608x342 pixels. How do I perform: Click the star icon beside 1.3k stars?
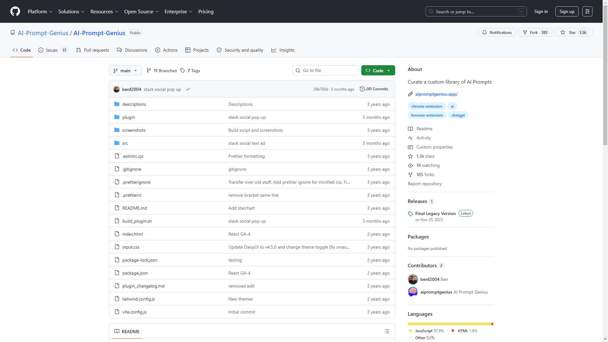tap(410, 156)
